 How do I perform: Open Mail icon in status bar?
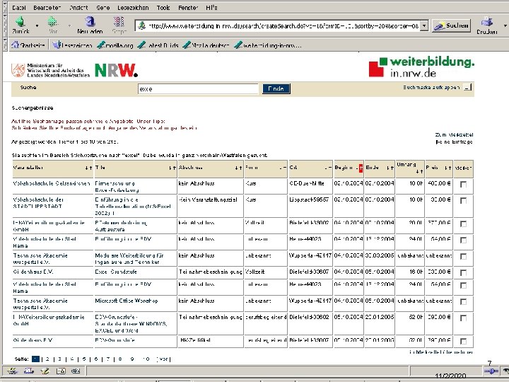tap(28, 371)
